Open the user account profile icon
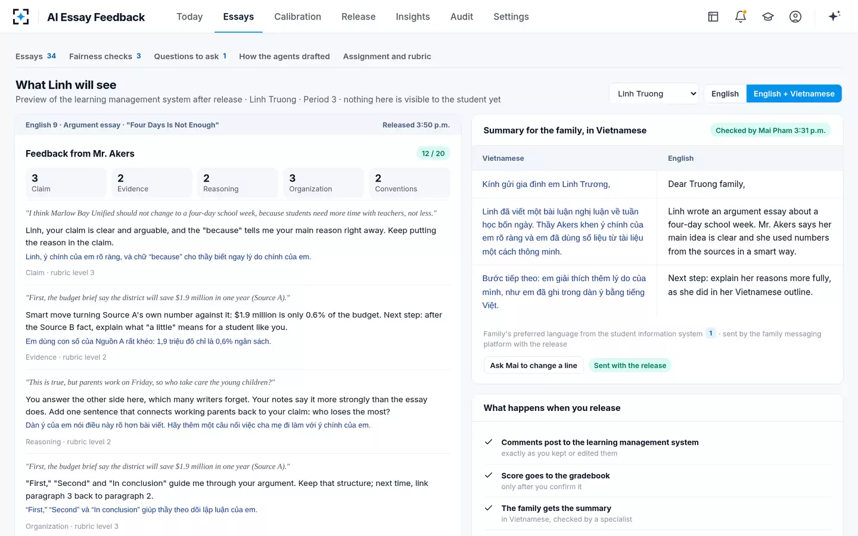Image resolution: width=858 pixels, height=536 pixels. [795, 17]
